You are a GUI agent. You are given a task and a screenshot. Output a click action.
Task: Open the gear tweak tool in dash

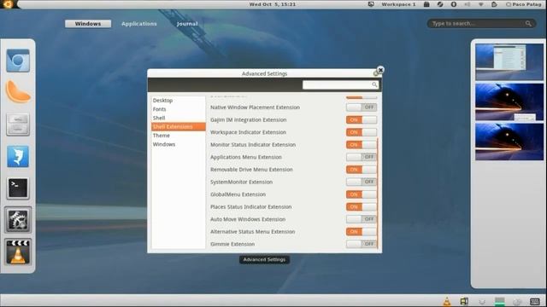(18, 220)
